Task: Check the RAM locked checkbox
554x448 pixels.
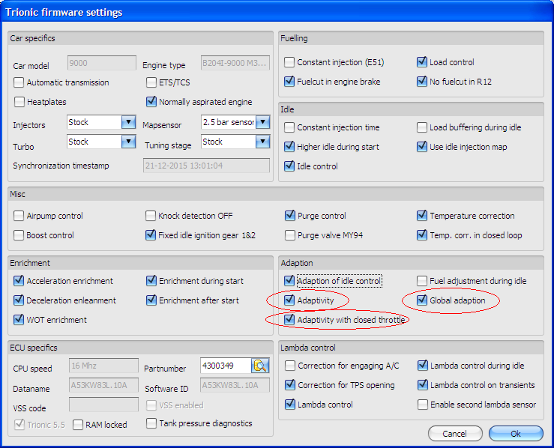Action: click(78, 425)
